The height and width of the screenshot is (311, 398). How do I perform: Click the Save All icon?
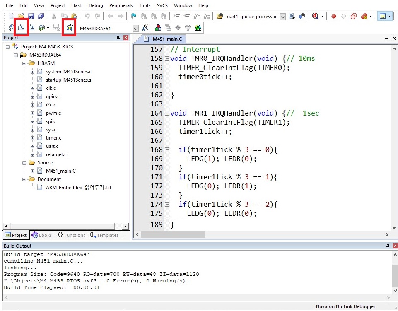(41, 16)
